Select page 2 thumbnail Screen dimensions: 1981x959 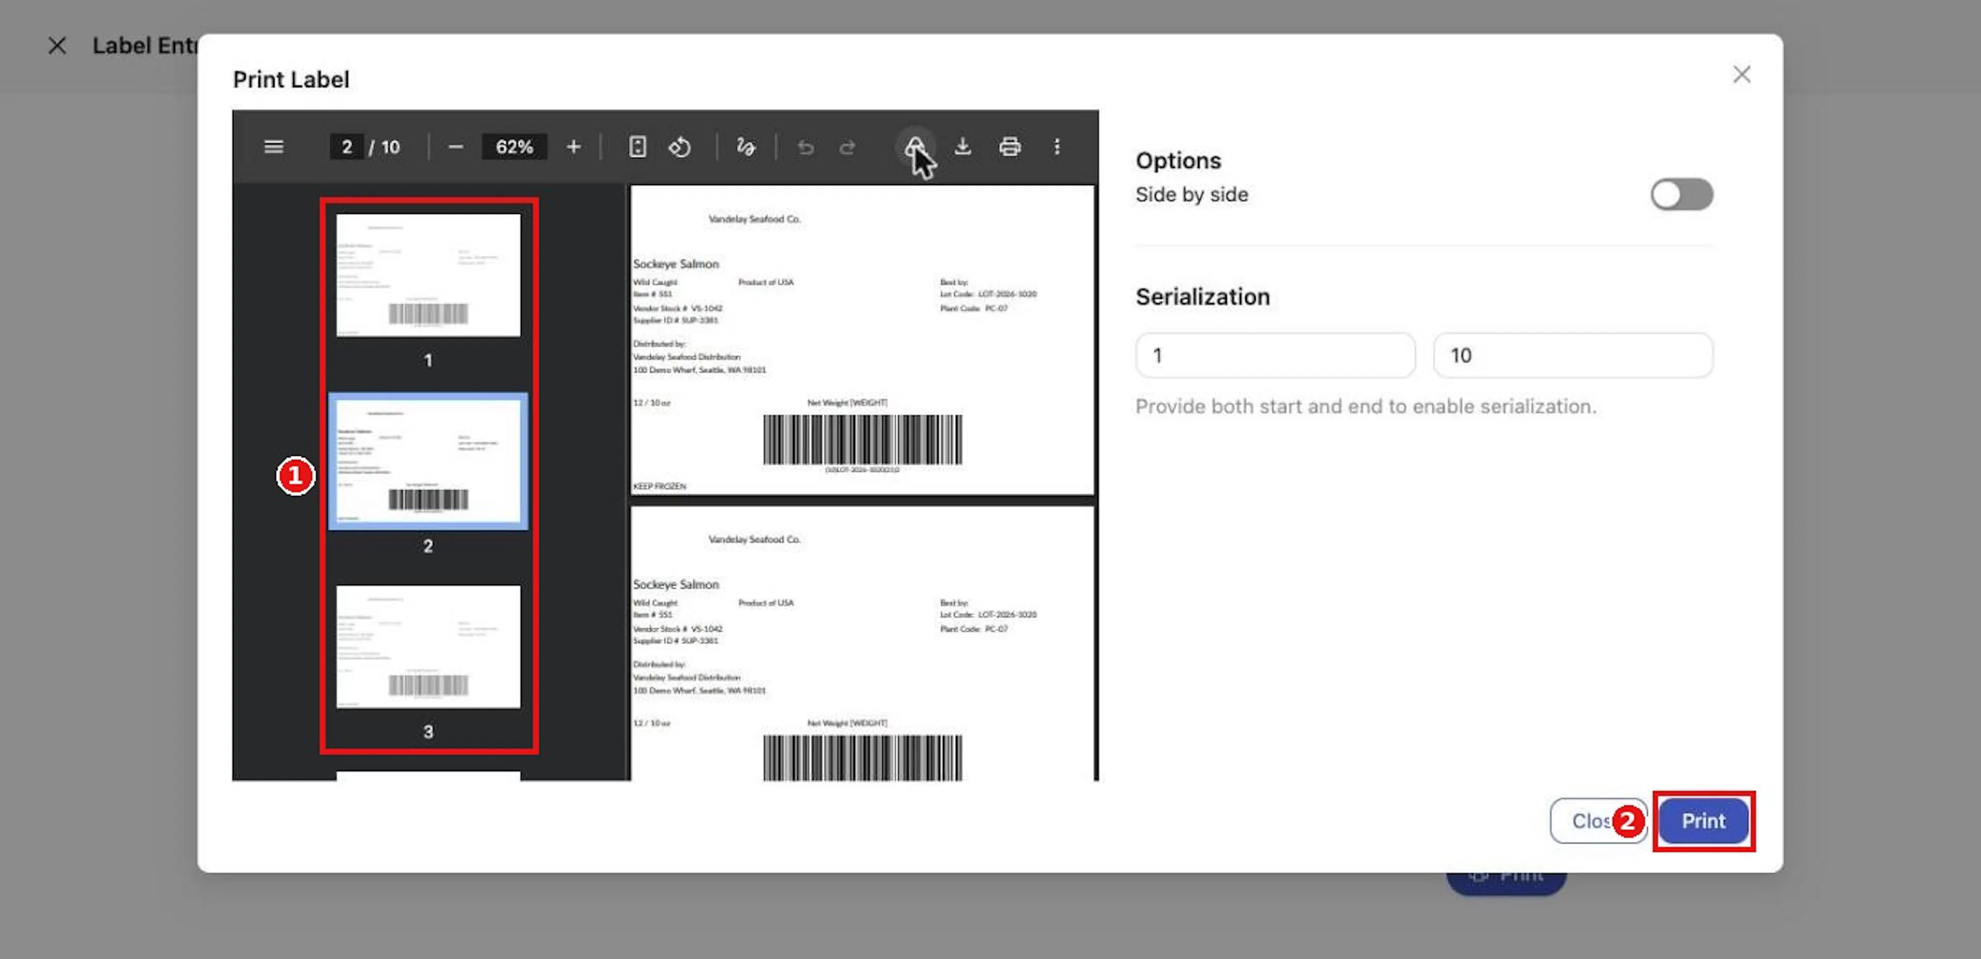pos(428,461)
